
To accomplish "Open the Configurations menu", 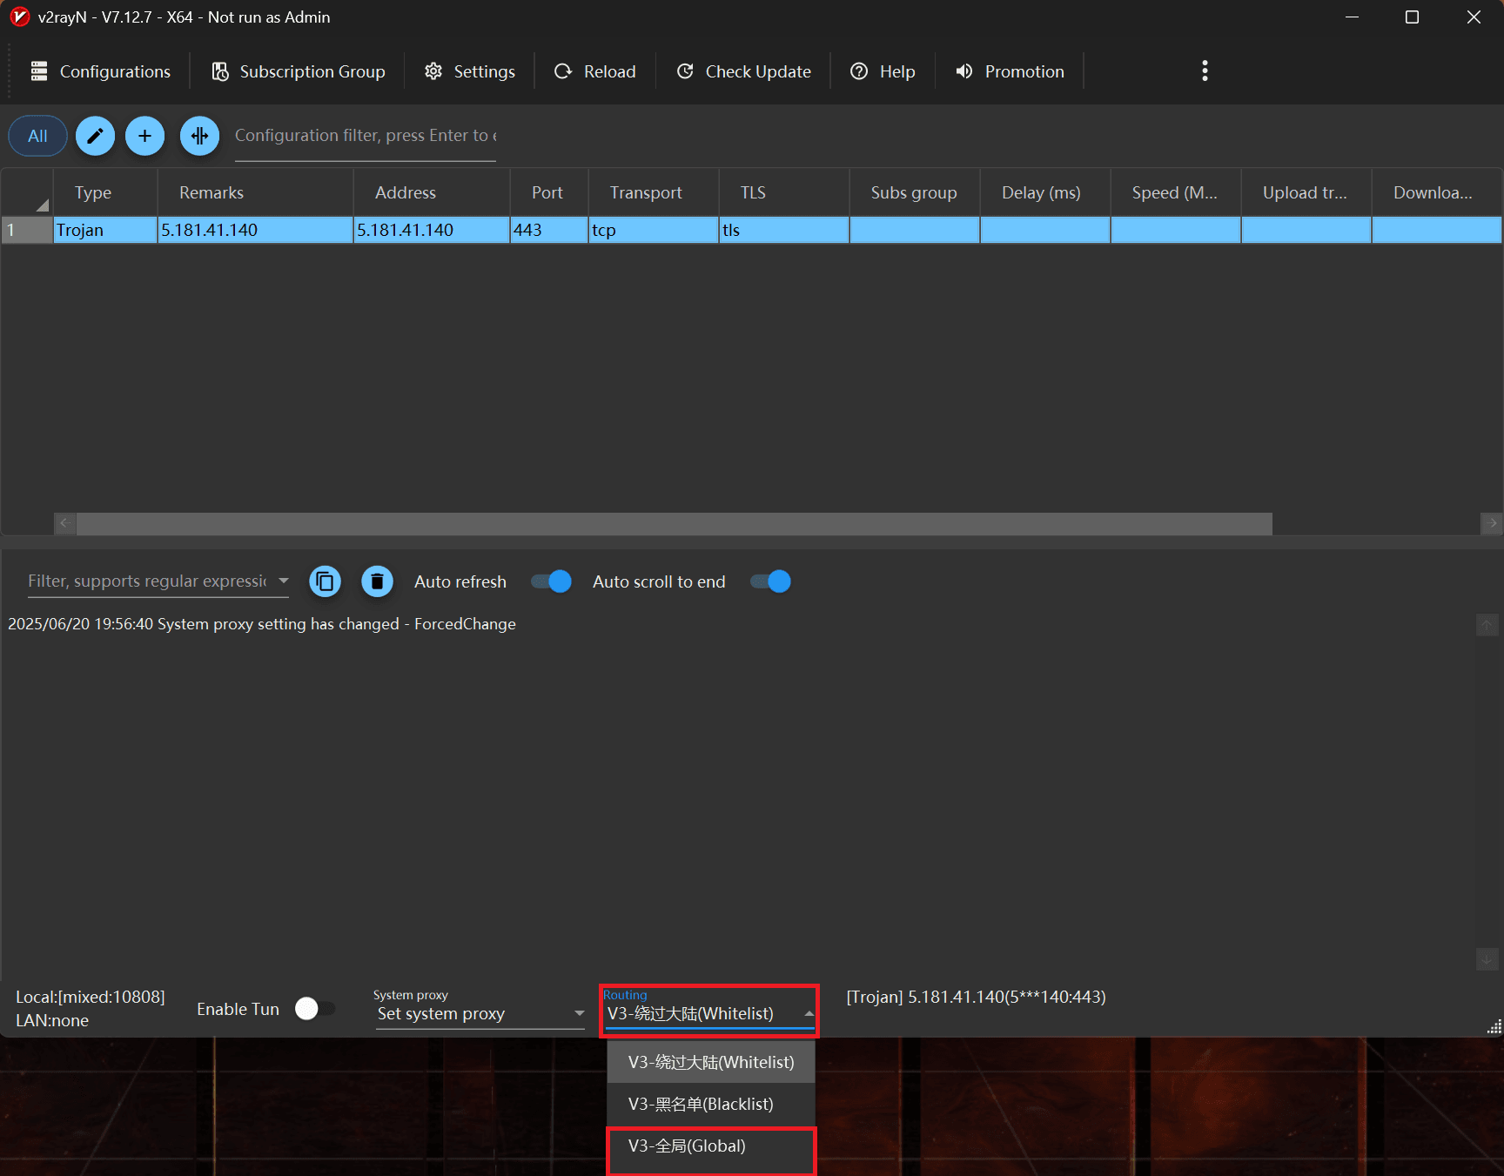I will [x=99, y=71].
